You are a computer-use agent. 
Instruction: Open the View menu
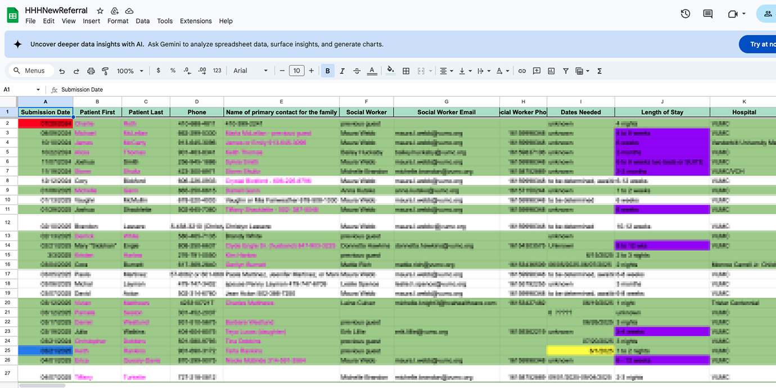click(x=69, y=21)
